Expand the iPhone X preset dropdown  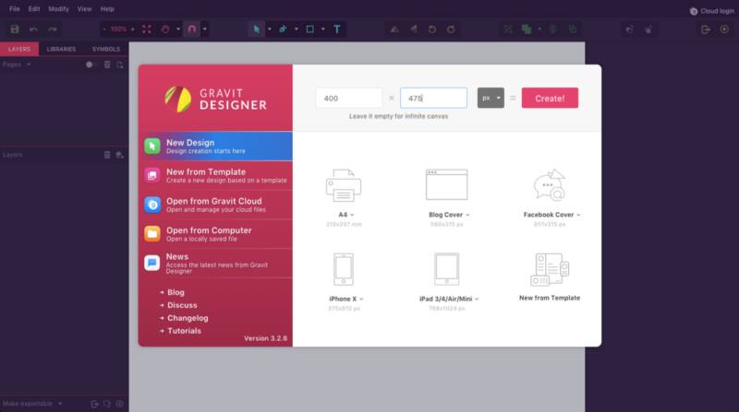(x=361, y=300)
